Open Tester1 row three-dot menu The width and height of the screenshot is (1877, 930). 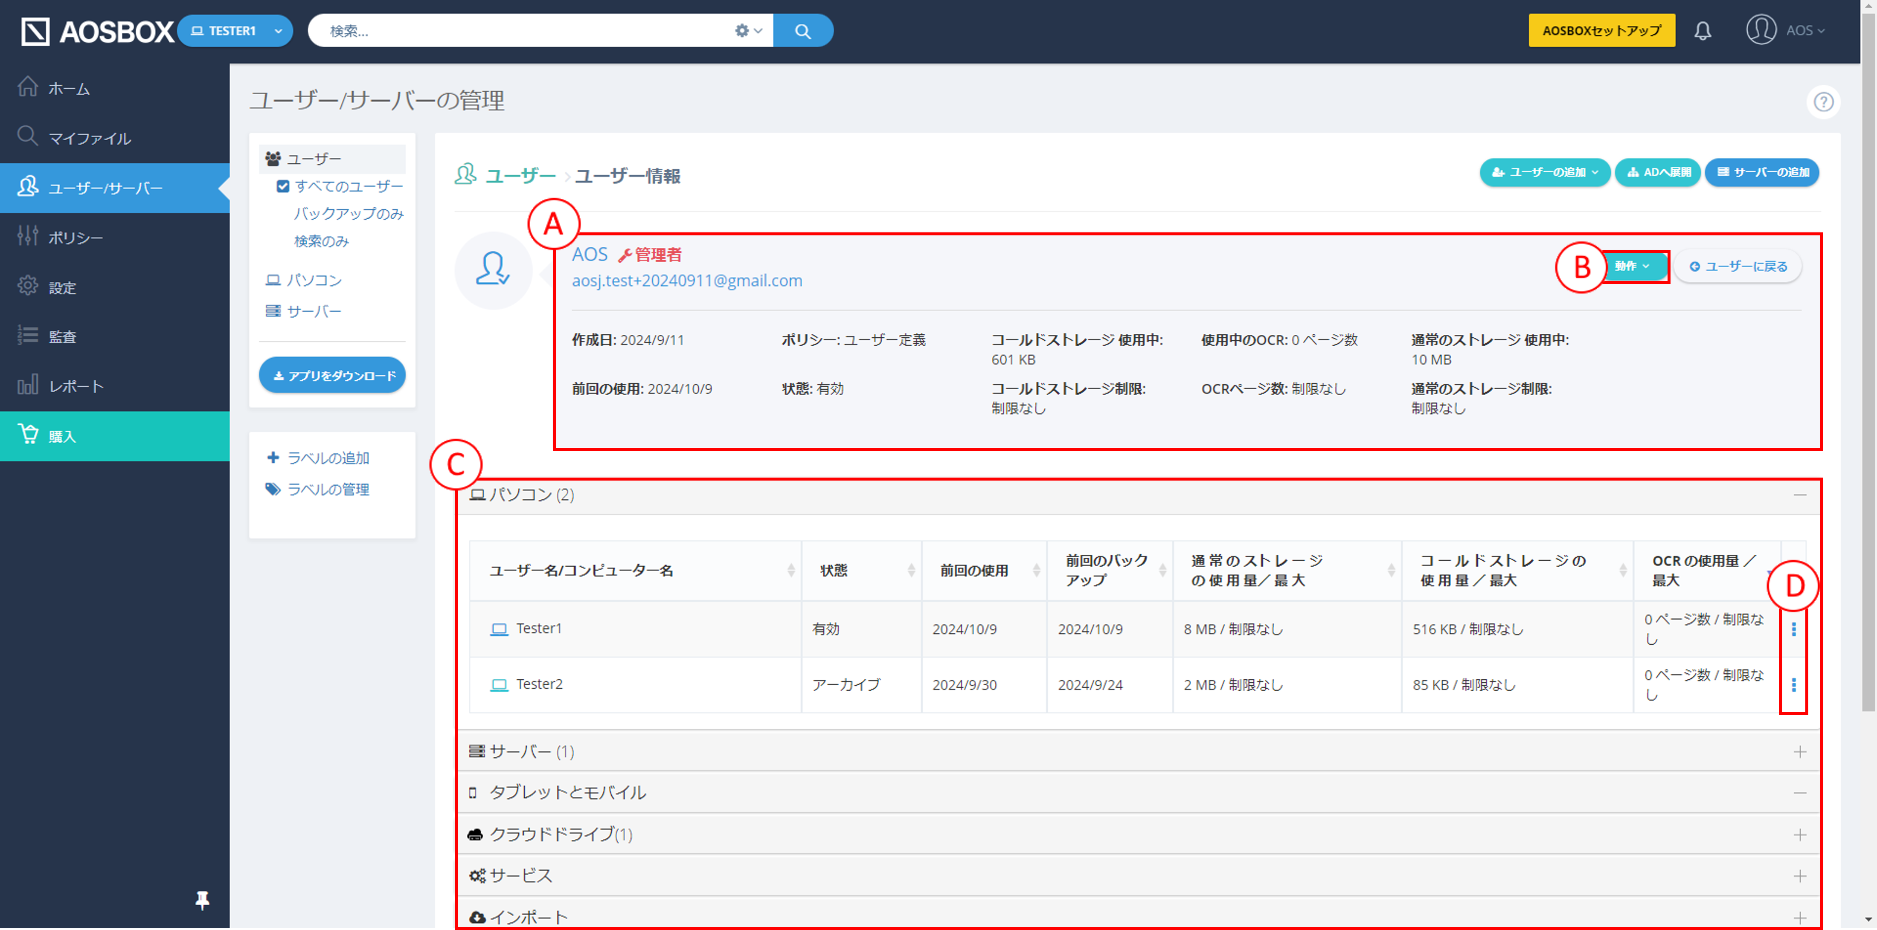pyautogui.click(x=1794, y=629)
